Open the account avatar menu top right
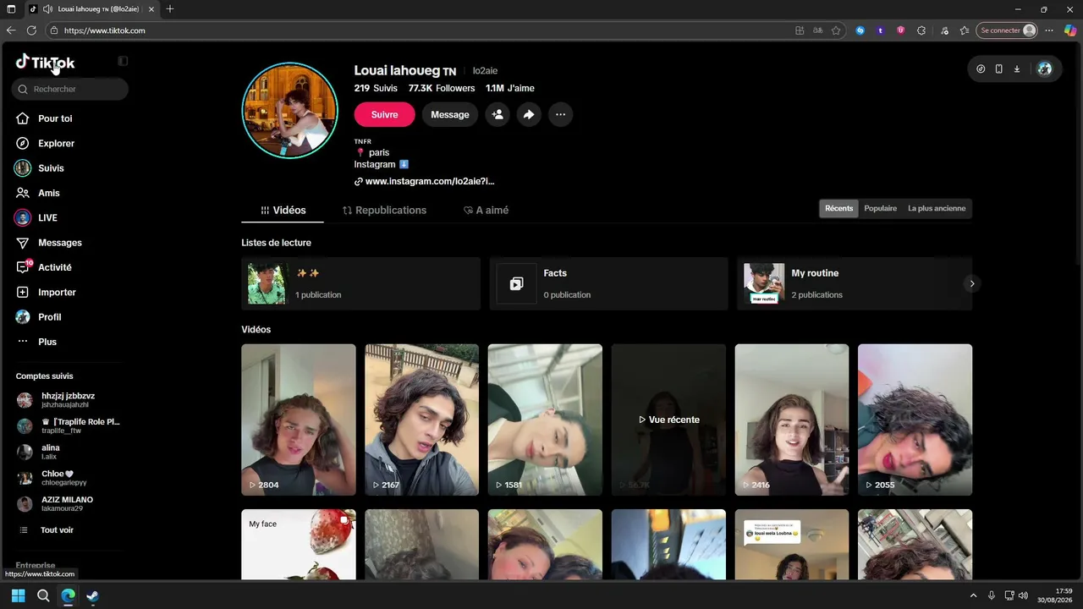The height and width of the screenshot is (609, 1083). (1045, 69)
